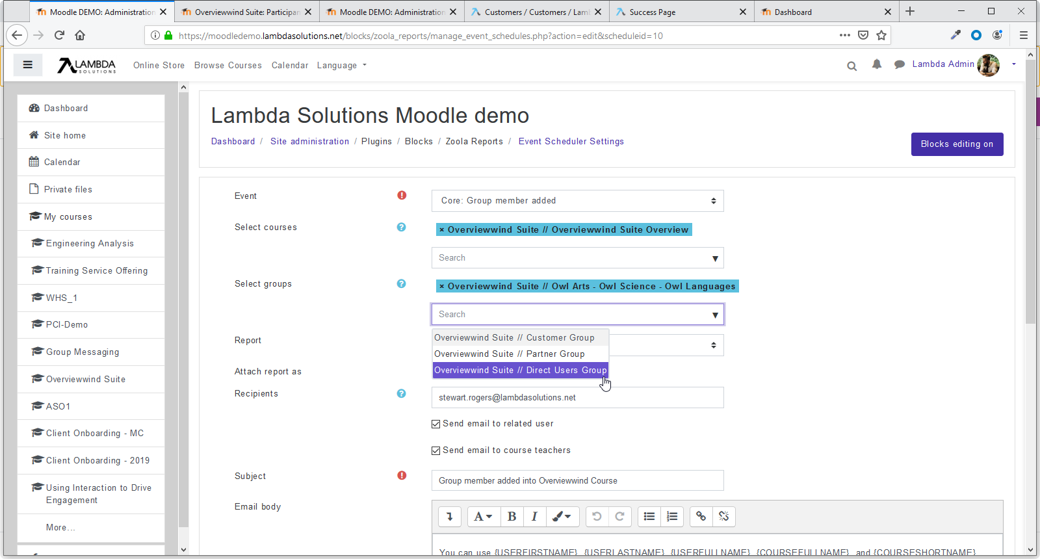Viewport: 1040px width, 559px height.
Task: Apply italic formatting in email body editor
Action: [x=534, y=516]
